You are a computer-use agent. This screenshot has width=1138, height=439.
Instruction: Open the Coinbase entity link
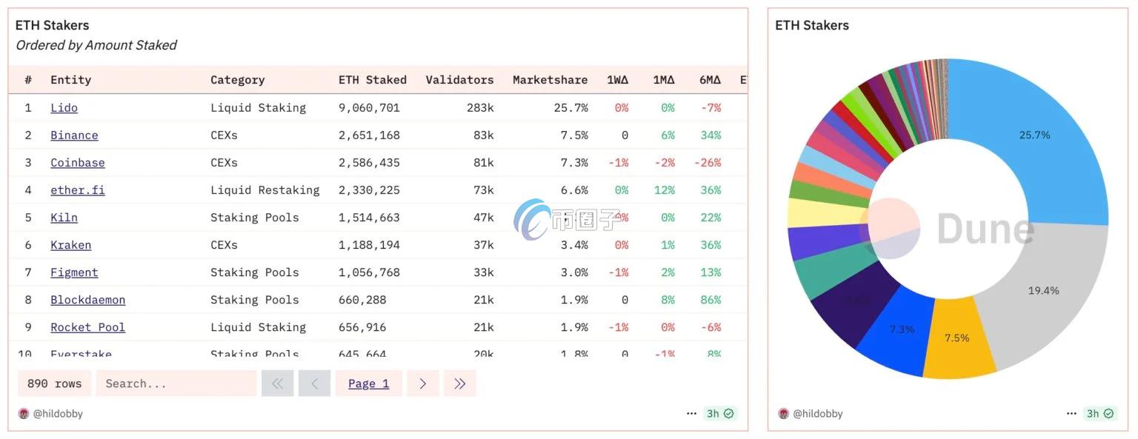pos(78,163)
